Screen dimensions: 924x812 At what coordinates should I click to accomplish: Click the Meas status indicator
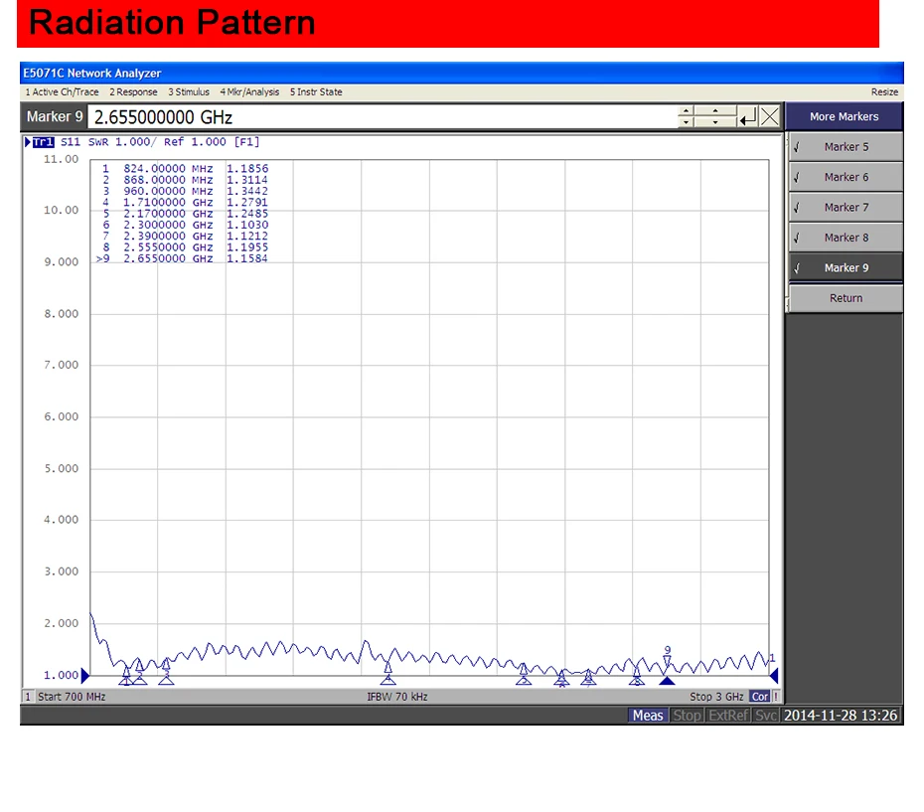point(648,716)
